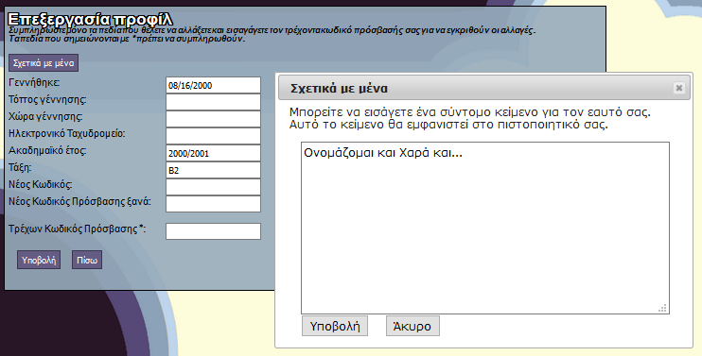Screen dimensions: 702x356
Task: Click the Σχετικά με μένα button in profile form
Action: pos(44,63)
